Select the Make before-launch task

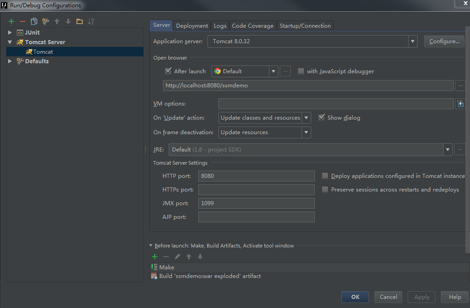pyautogui.click(x=309, y=267)
